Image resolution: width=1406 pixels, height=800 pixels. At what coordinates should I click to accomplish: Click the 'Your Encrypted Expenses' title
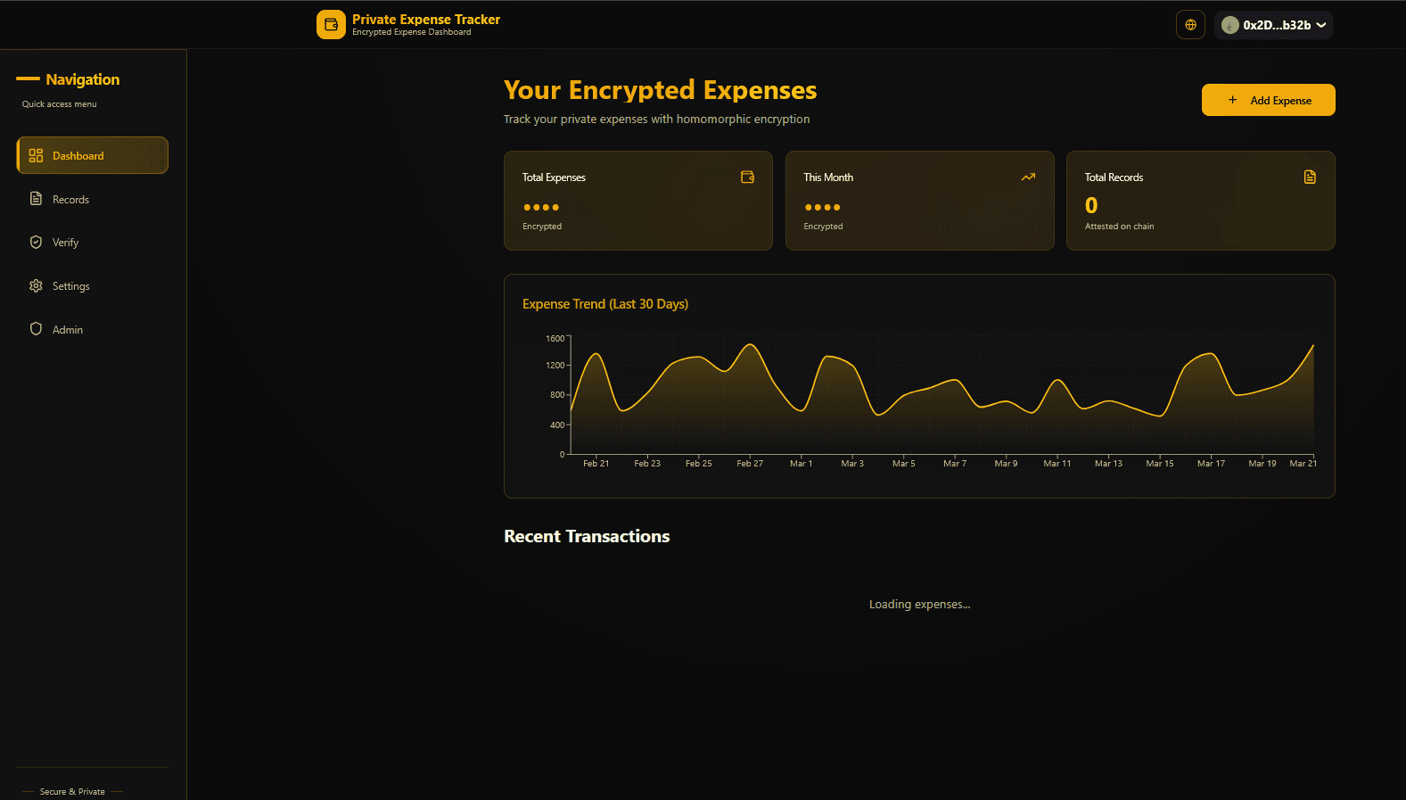coord(660,90)
